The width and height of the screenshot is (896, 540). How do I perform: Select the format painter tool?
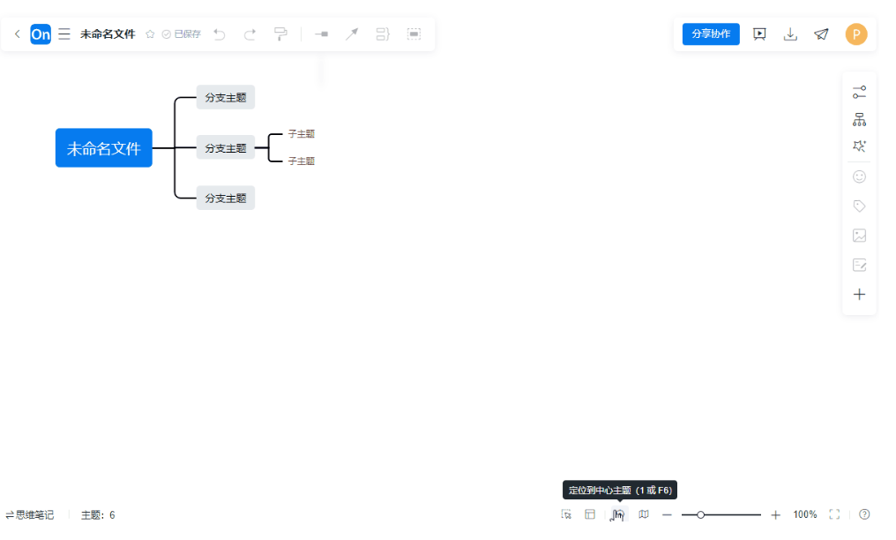pos(280,34)
